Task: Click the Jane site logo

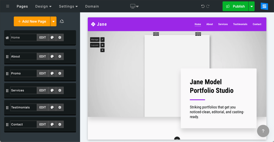Action: point(99,24)
